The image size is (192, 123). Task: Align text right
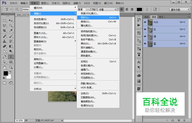[132, 9]
